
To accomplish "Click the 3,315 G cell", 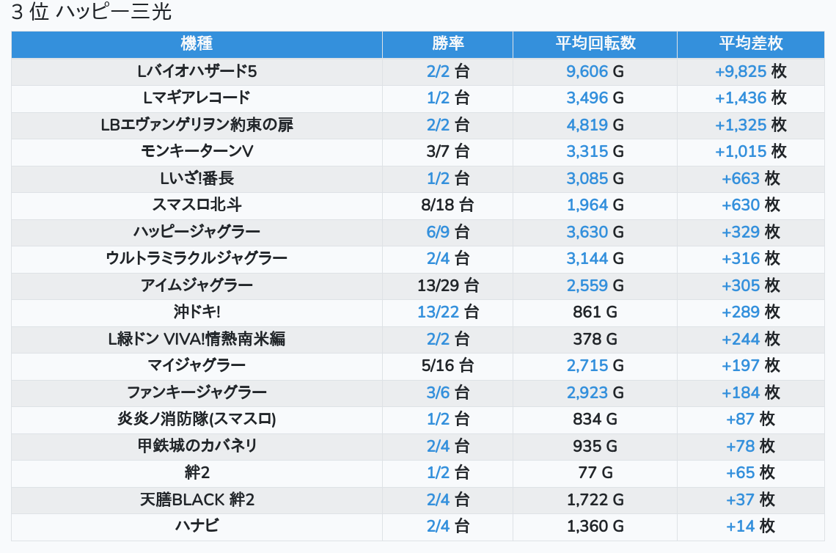I will [595, 151].
